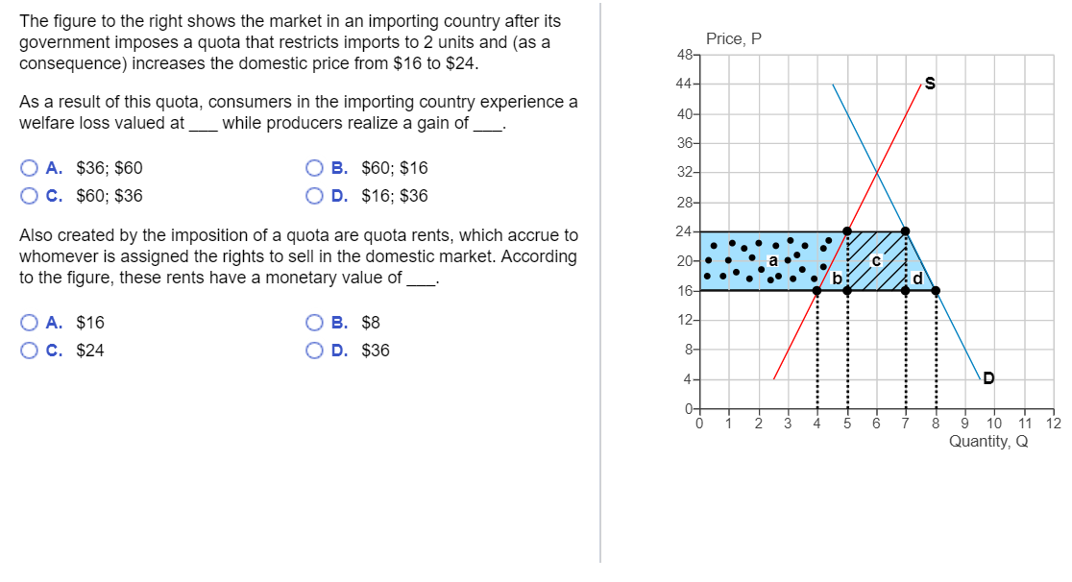Image resolution: width=1072 pixels, height=582 pixels.
Task: Select answer A. $36; $60
Action: point(30,167)
